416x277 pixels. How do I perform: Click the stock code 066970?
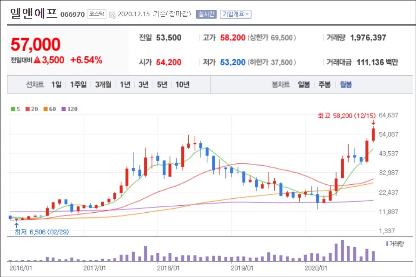tap(73, 14)
